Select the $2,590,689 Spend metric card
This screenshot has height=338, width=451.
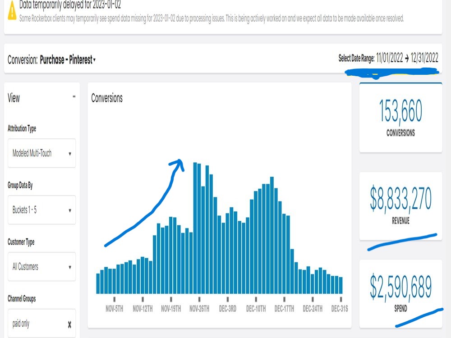(x=400, y=293)
